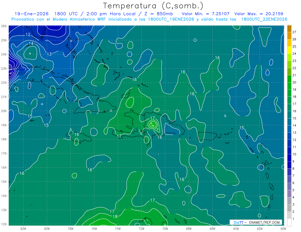Image resolution: width=301 pixels, height=232 pixels.
Task: Select the date text "19-Ene-2026"
Action: coord(31,14)
